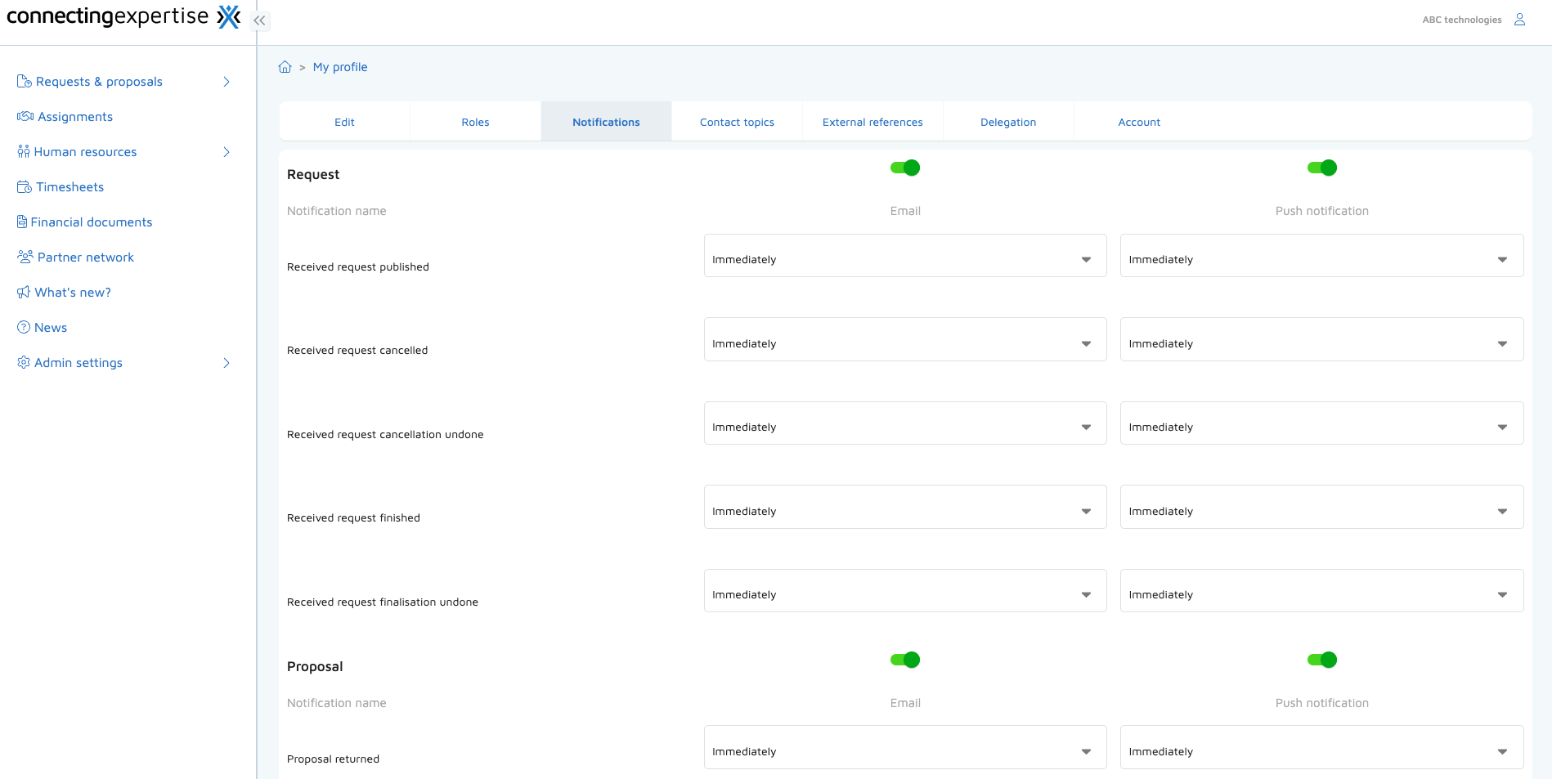Click the Assignments handshake icon

tap(25, 117)
